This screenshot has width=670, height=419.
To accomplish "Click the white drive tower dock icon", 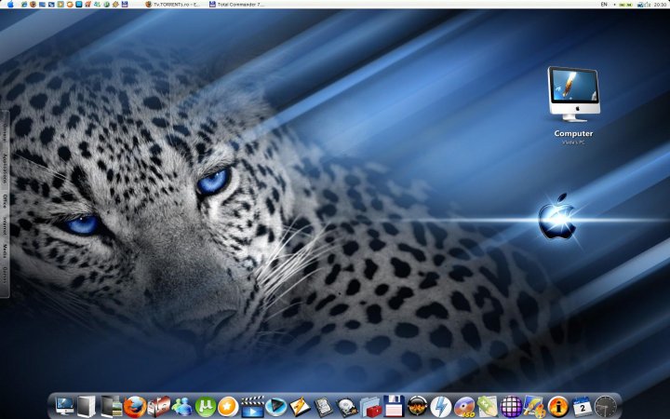I will (87, 406).
